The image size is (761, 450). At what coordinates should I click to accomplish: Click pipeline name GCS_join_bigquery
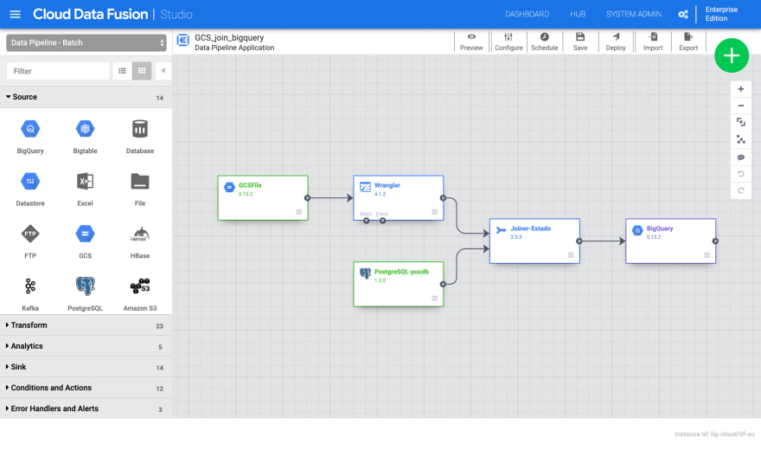coord(229,37)
